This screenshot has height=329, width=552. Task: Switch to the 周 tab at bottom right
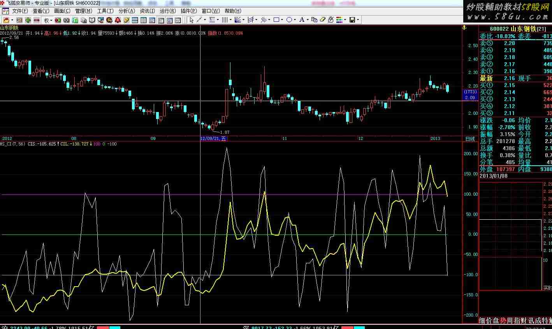point(510,320)
